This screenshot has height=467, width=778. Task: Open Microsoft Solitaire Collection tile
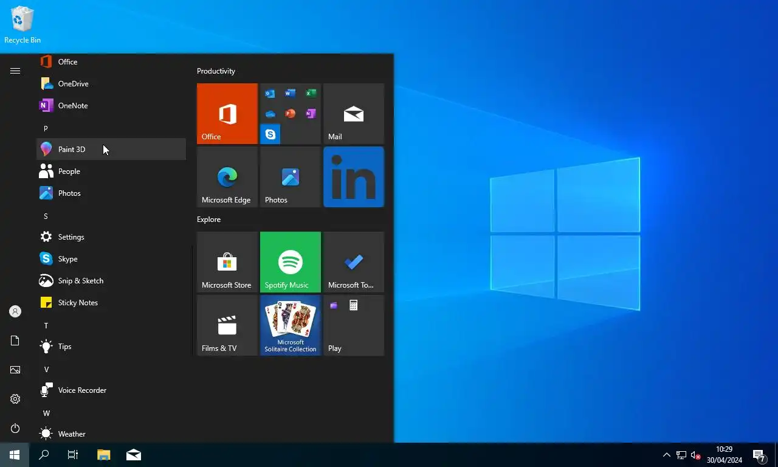[291, 325]
